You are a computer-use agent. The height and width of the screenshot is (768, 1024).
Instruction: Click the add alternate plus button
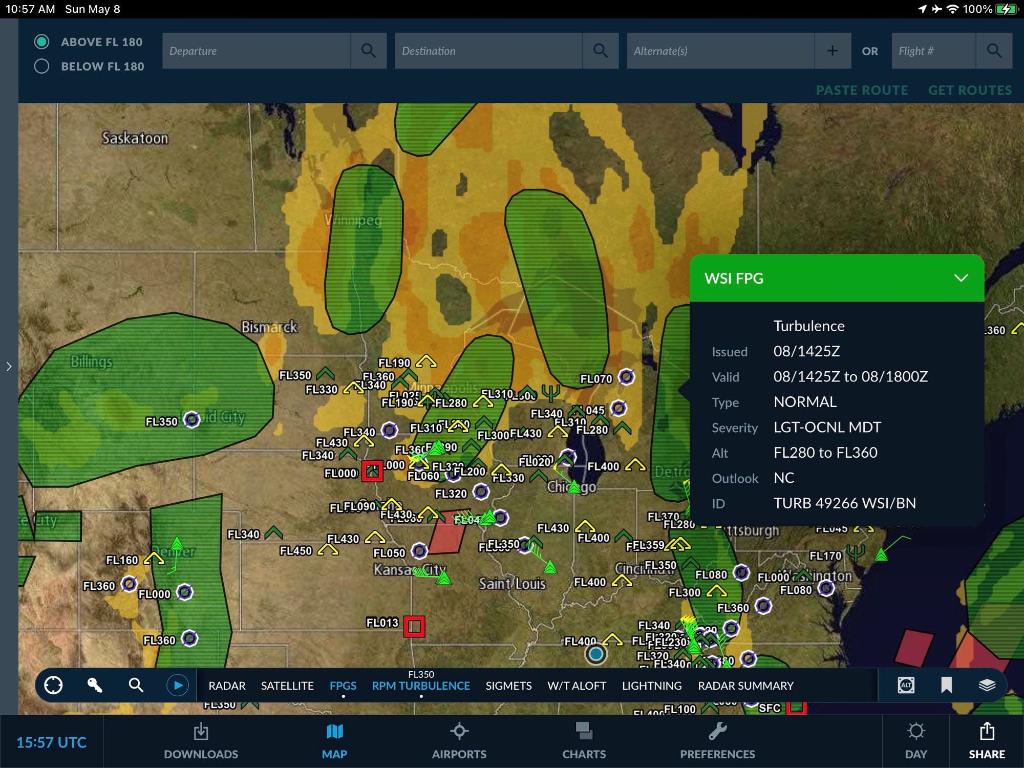coord(833,51)
